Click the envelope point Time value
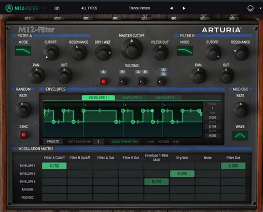Screen dimensions: 263x212 pos(213,118)
